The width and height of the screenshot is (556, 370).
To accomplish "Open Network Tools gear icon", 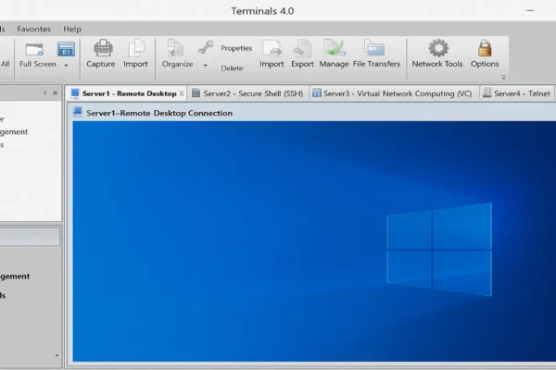I will [438, 48].
